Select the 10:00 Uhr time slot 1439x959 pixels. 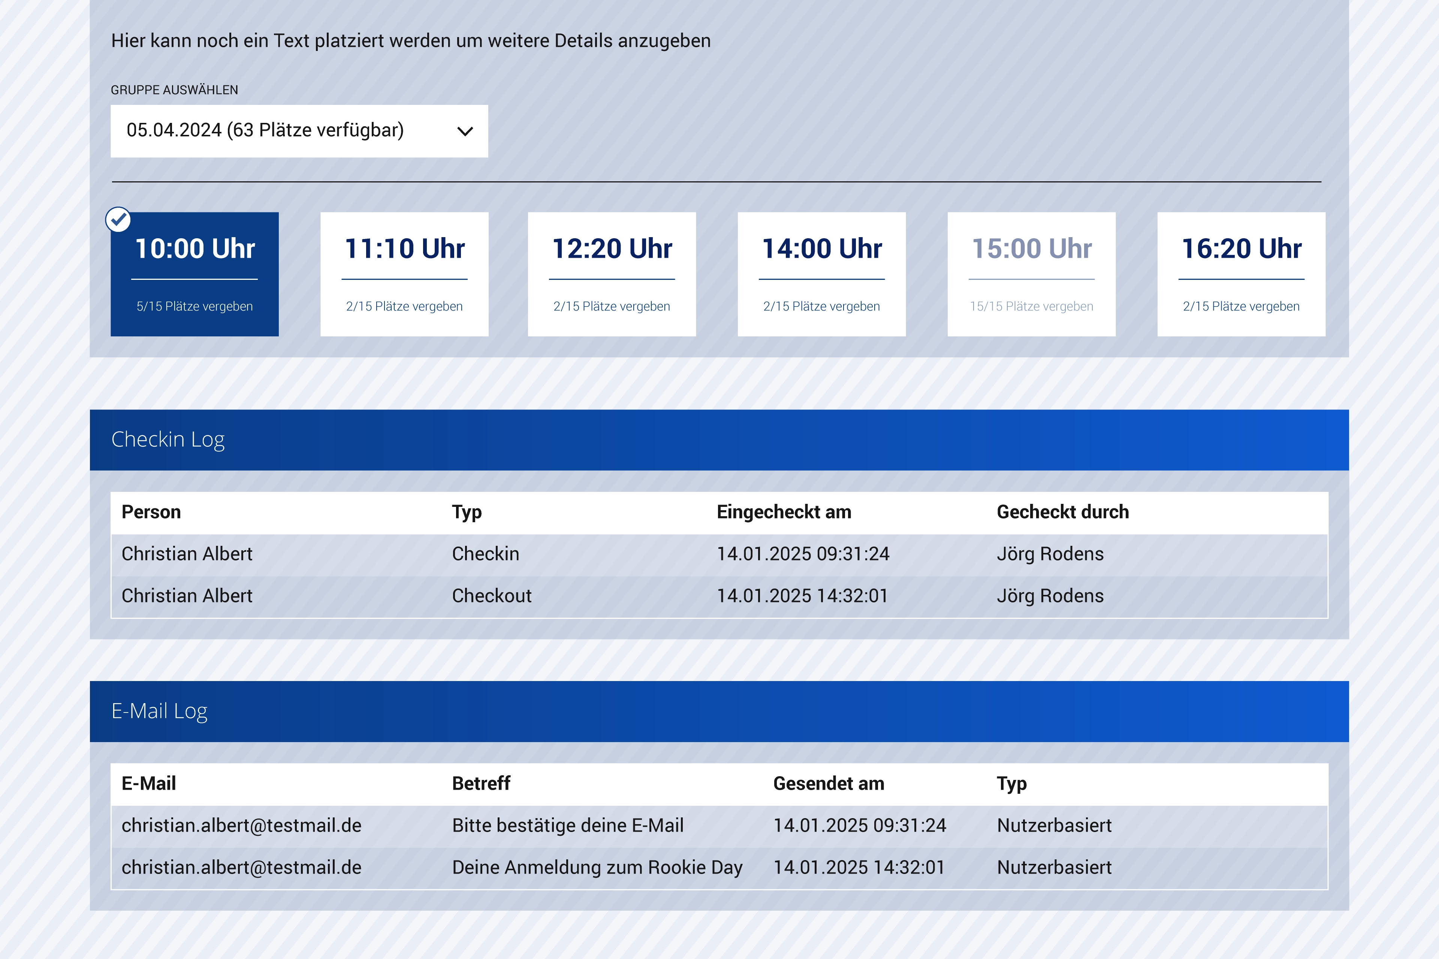pyautogui.click(x=194, y=275)
